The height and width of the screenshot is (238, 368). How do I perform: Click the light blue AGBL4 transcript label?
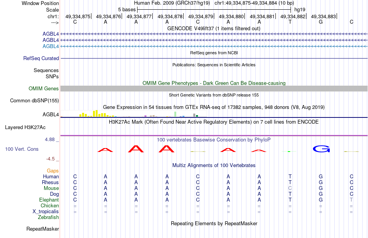tap(50, 46)
